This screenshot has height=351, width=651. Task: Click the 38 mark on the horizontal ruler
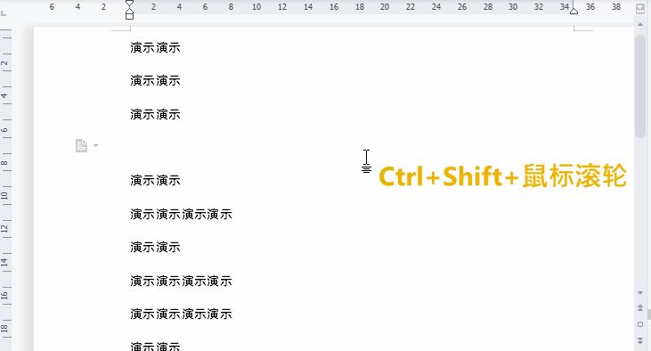click(x=616, y=7)
